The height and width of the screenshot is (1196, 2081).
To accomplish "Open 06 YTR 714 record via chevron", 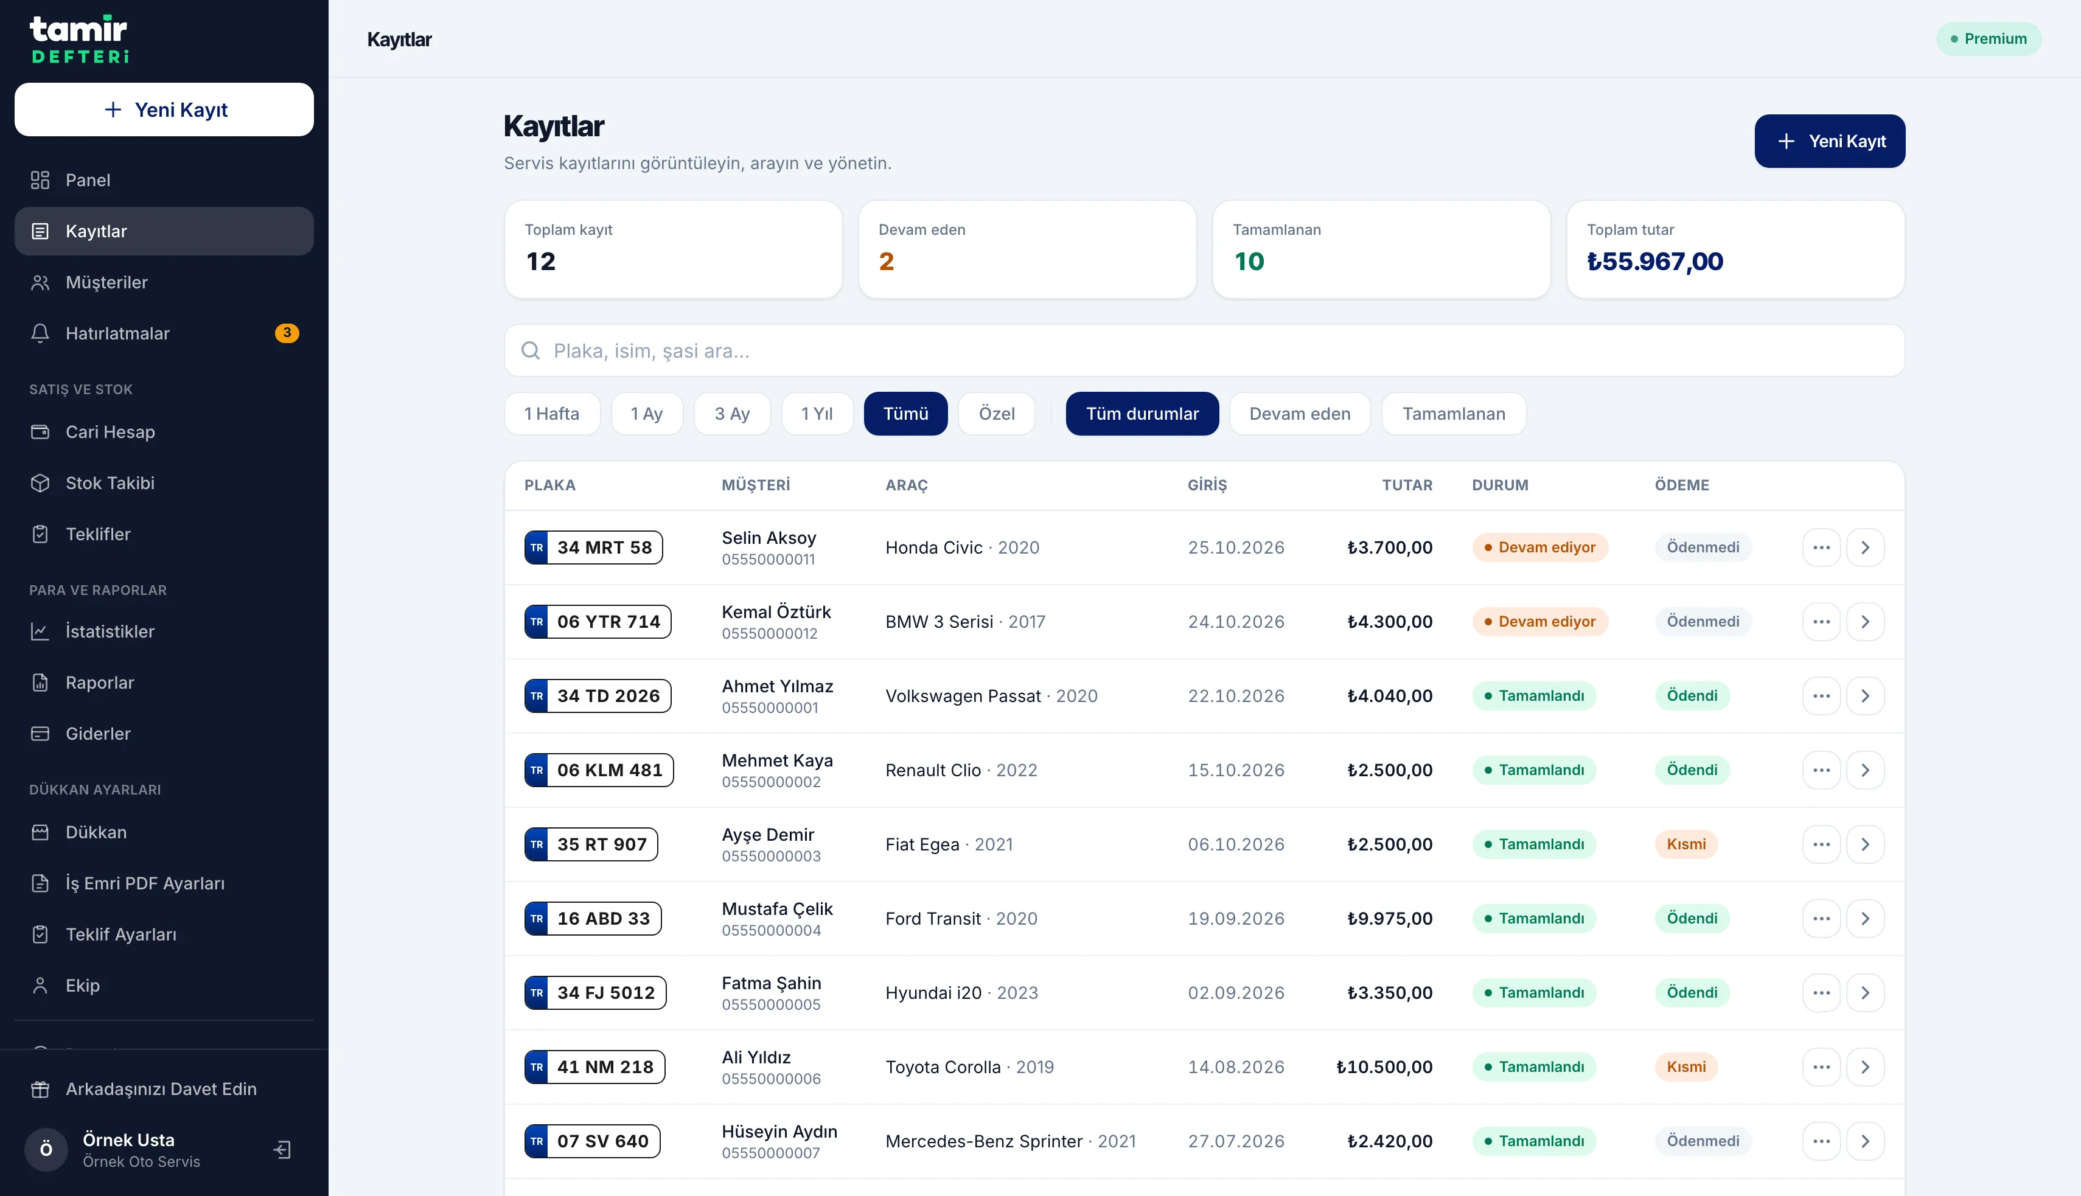I will tap(1865, 622).
